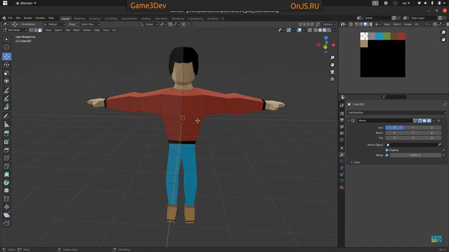Toggle Flip Z button
This screenshot has height=252, width=449.
[x=432, y=138]
